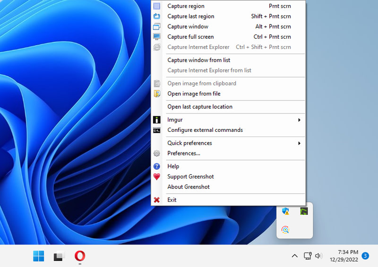Click the blue Help question mark icon
Viewport: 378px width, 267px height.
coord(157,166)
